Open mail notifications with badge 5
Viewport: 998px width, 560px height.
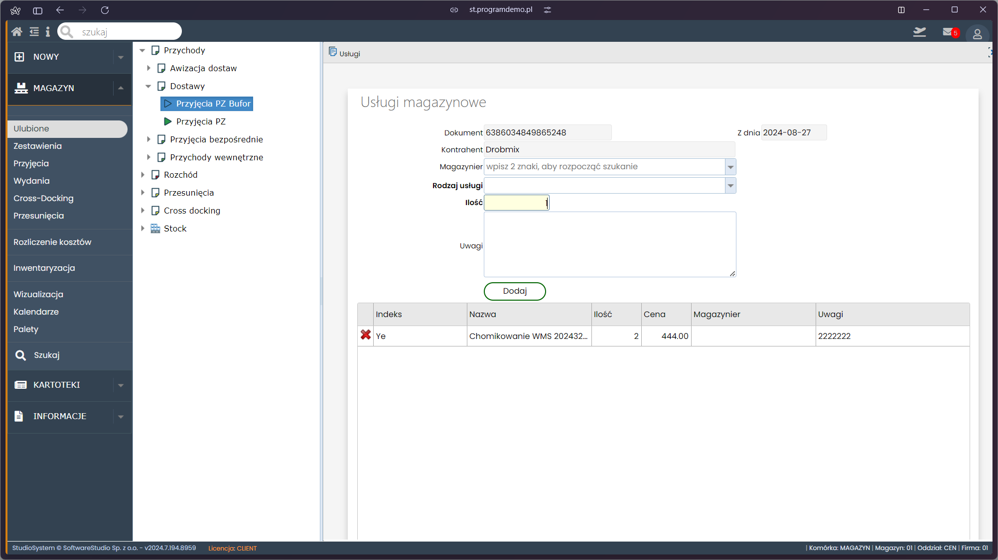click(951, 32)
